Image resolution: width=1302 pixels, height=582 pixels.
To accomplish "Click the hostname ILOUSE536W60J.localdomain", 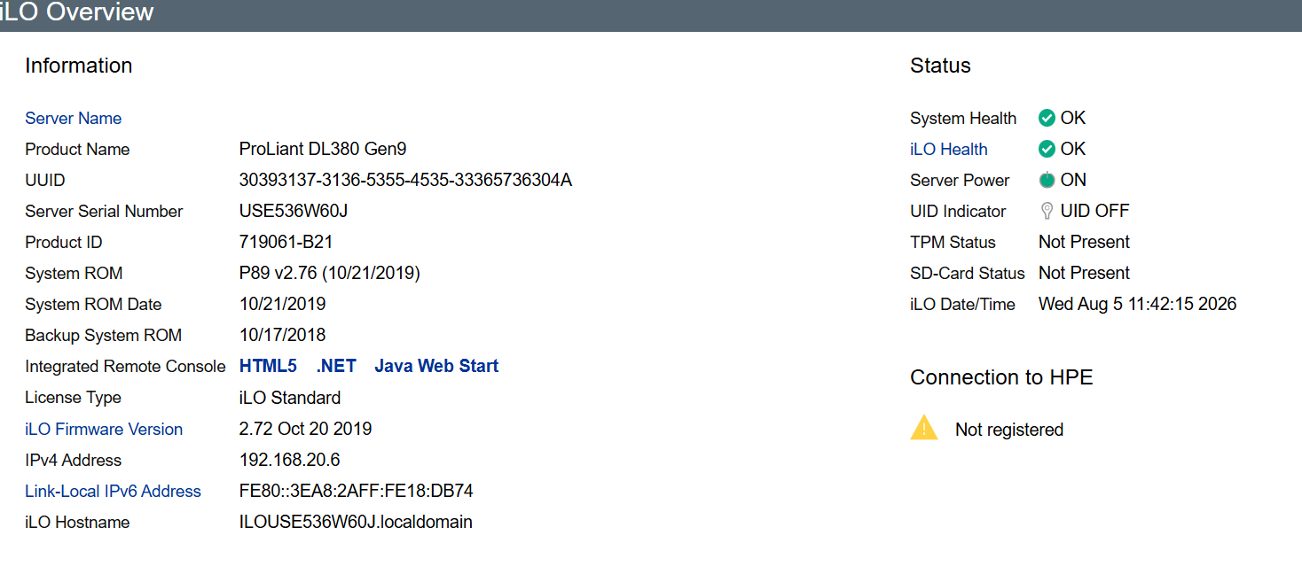I will tap(356, 522).
